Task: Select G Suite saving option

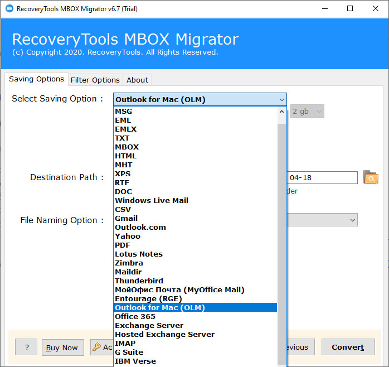Action: coord(195,352)
